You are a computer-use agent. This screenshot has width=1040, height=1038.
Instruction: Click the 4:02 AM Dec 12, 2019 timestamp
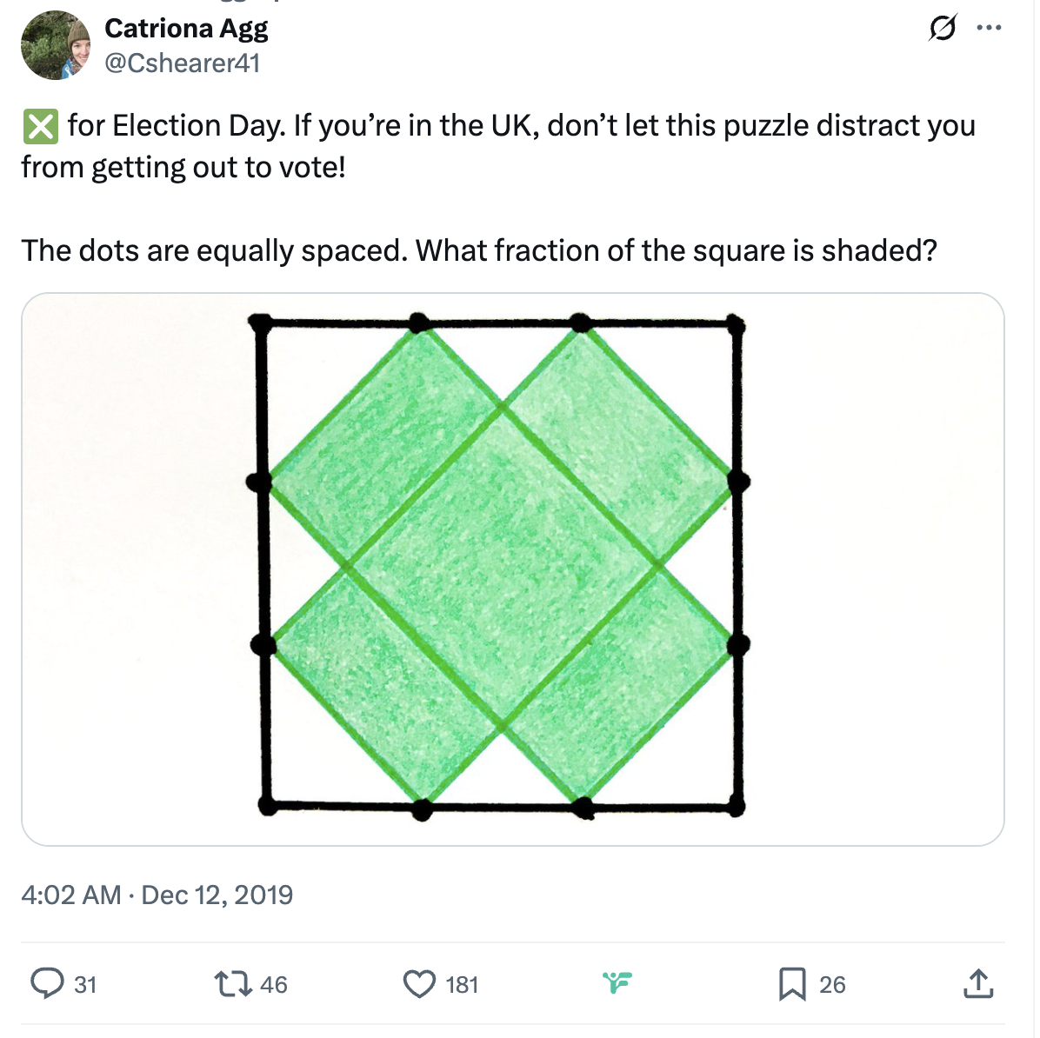coord(157,895)
